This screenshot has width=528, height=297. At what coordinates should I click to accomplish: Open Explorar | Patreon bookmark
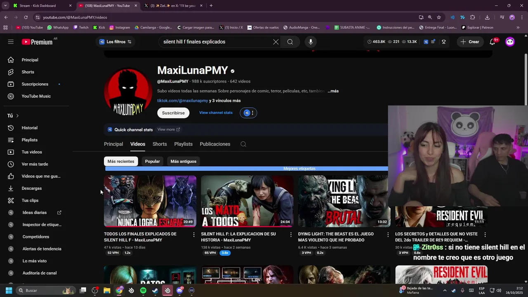477,28
